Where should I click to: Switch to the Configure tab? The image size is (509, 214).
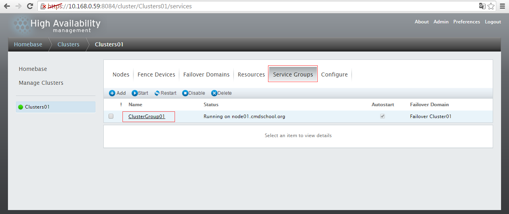334,75
